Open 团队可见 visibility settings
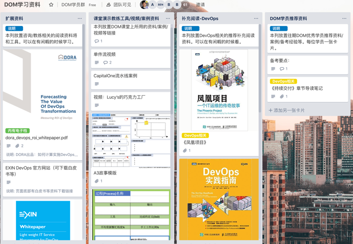This screenshot has height=244, width=353. 119,5
